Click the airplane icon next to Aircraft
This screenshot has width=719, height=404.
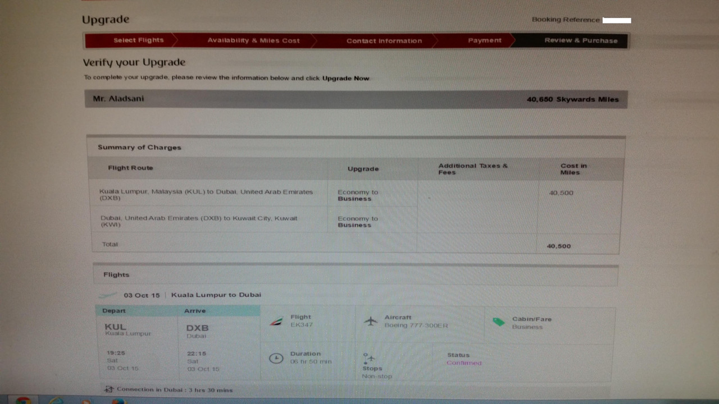click(370, 322)
